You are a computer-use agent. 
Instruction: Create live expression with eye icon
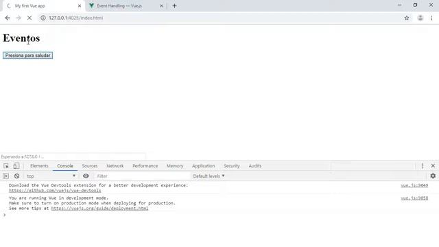86,176
